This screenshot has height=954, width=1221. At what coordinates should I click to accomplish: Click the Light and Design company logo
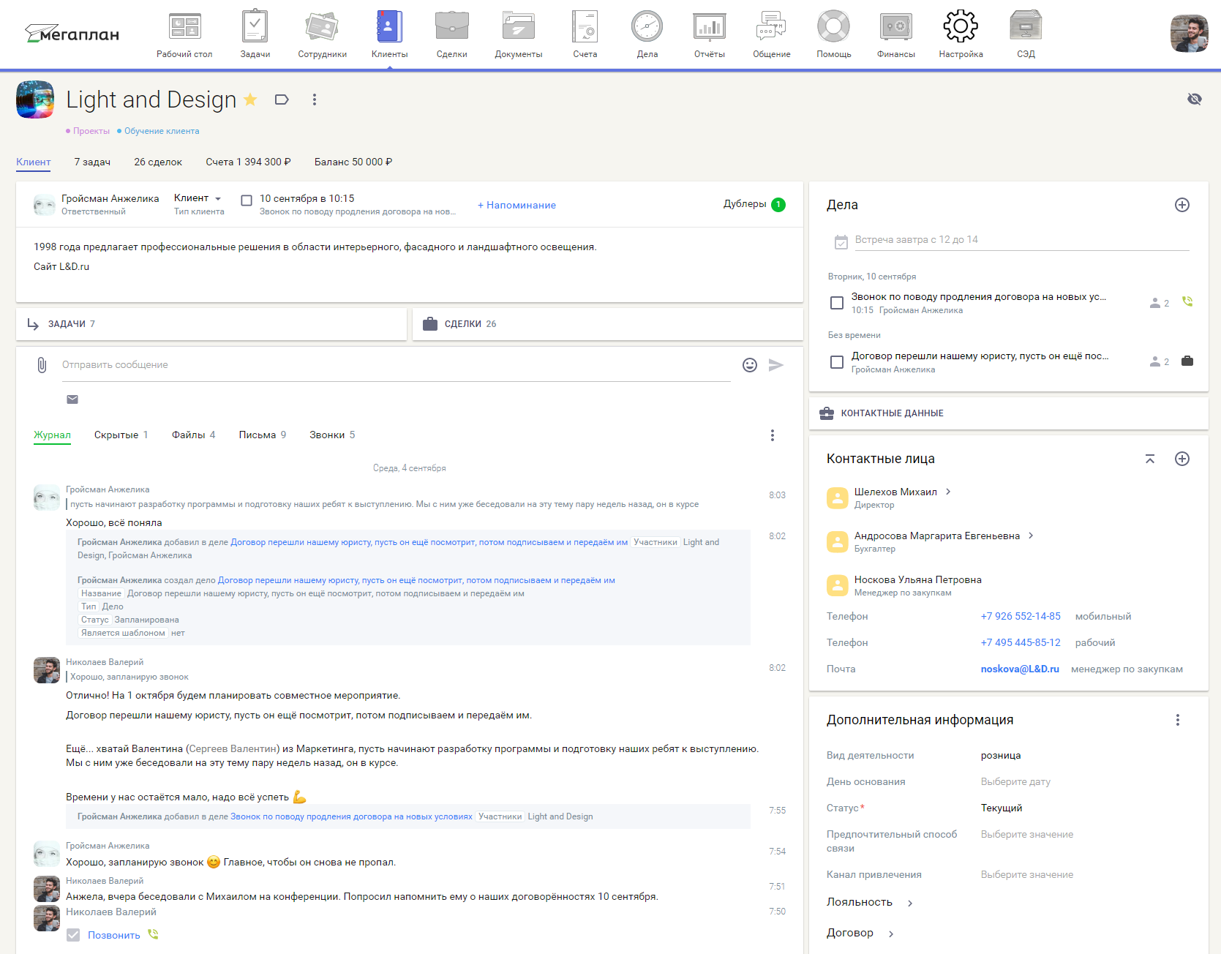(35, 99)
